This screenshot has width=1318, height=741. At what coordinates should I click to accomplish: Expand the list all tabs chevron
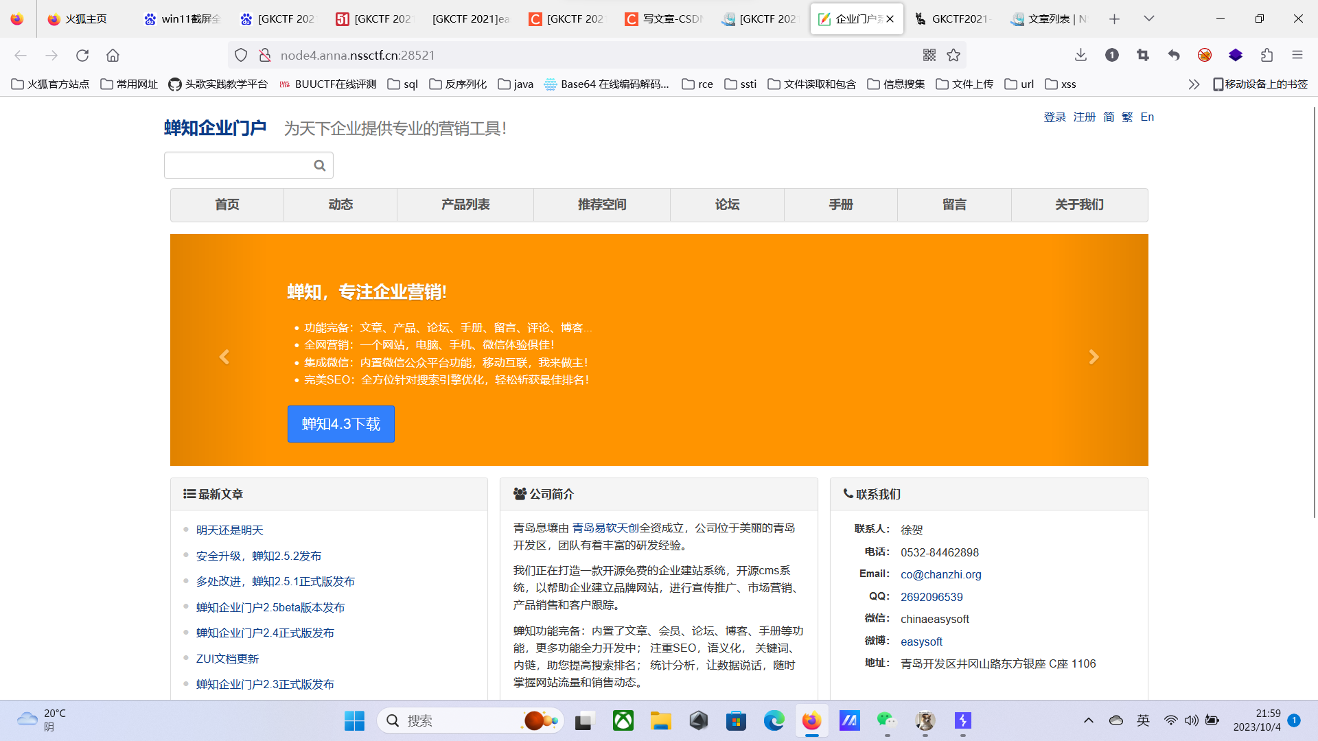[1148, 19]
